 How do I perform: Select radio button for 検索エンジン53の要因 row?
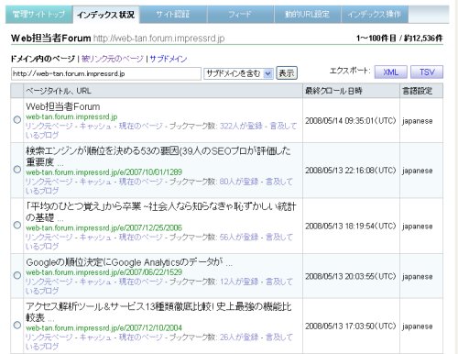[x=17, y=170]
